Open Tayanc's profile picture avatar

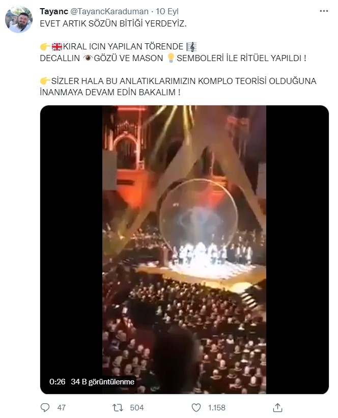click(19, 19)
